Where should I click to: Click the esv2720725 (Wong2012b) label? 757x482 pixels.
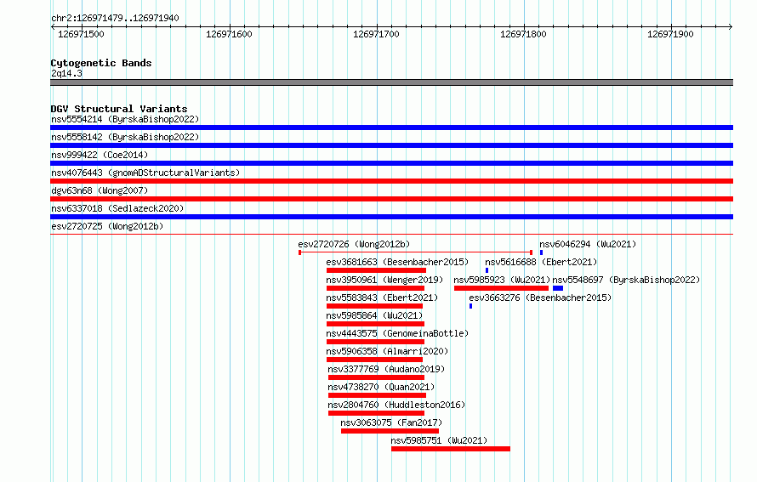pyautogui.click(x=107, y=226)
